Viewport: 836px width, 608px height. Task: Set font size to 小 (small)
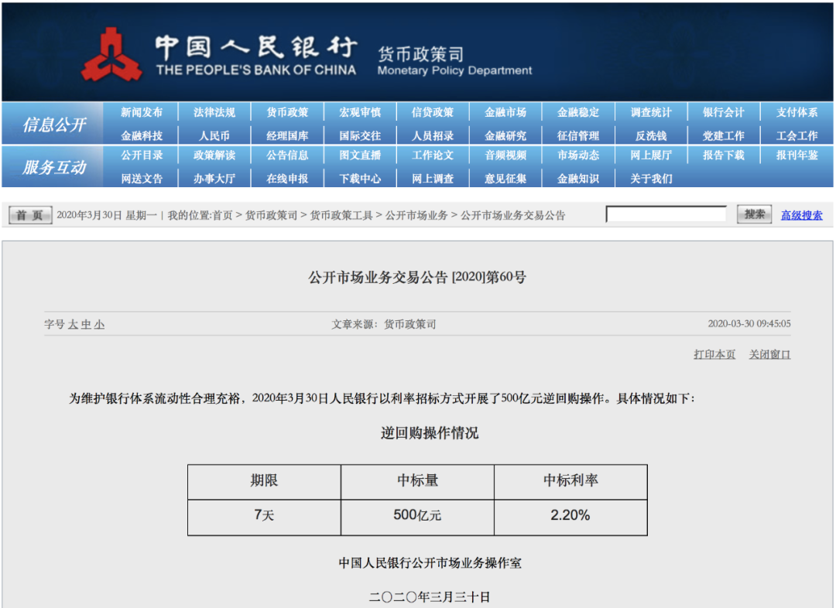[99, 325]
